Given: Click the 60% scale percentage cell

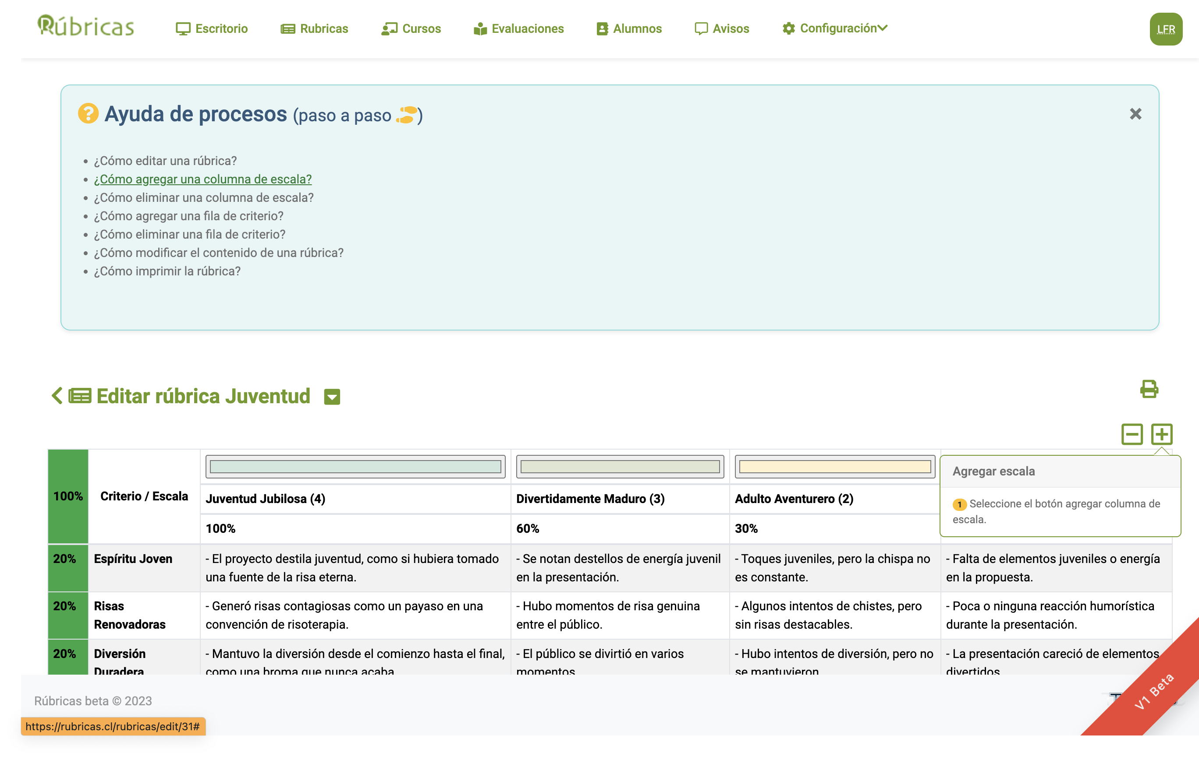Looking at the screenshot, I should tap(528, 529).
